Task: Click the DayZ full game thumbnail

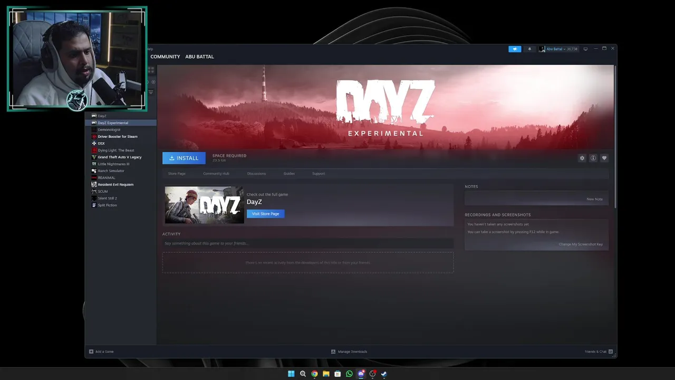Action: coord(204,205)
